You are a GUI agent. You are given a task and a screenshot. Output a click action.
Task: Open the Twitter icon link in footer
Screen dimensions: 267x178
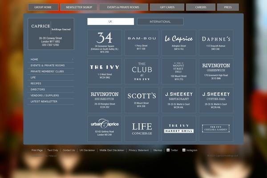click(x=168, y=150)
